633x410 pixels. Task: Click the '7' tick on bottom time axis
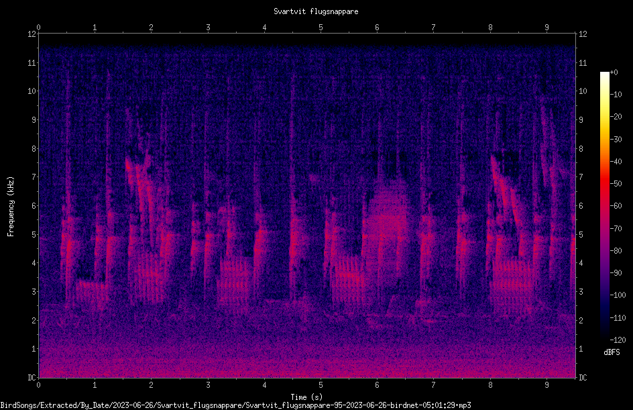point(434,385)
